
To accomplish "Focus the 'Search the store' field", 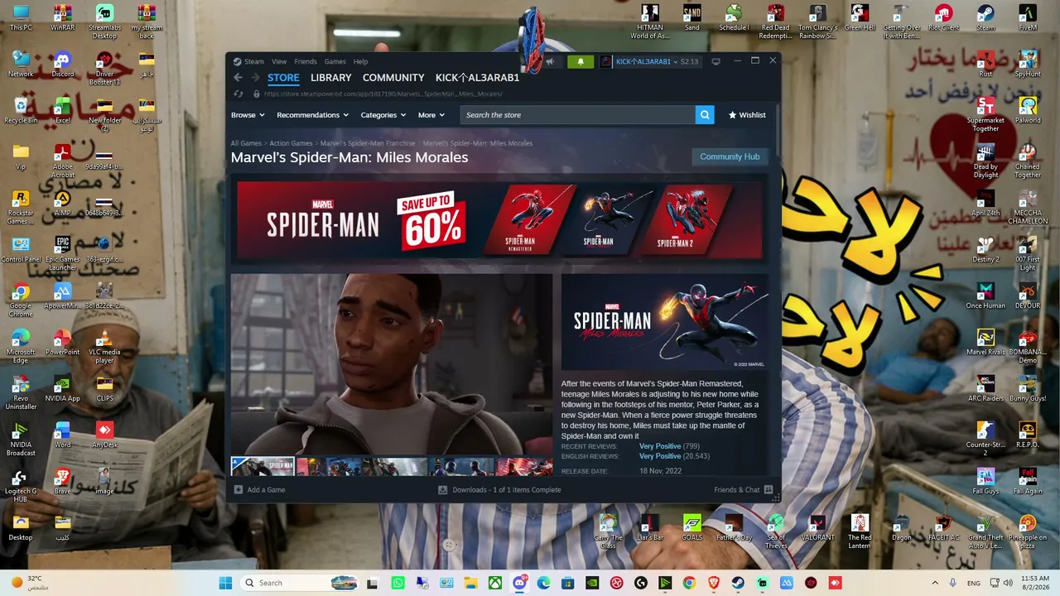I will click(578, 115).
